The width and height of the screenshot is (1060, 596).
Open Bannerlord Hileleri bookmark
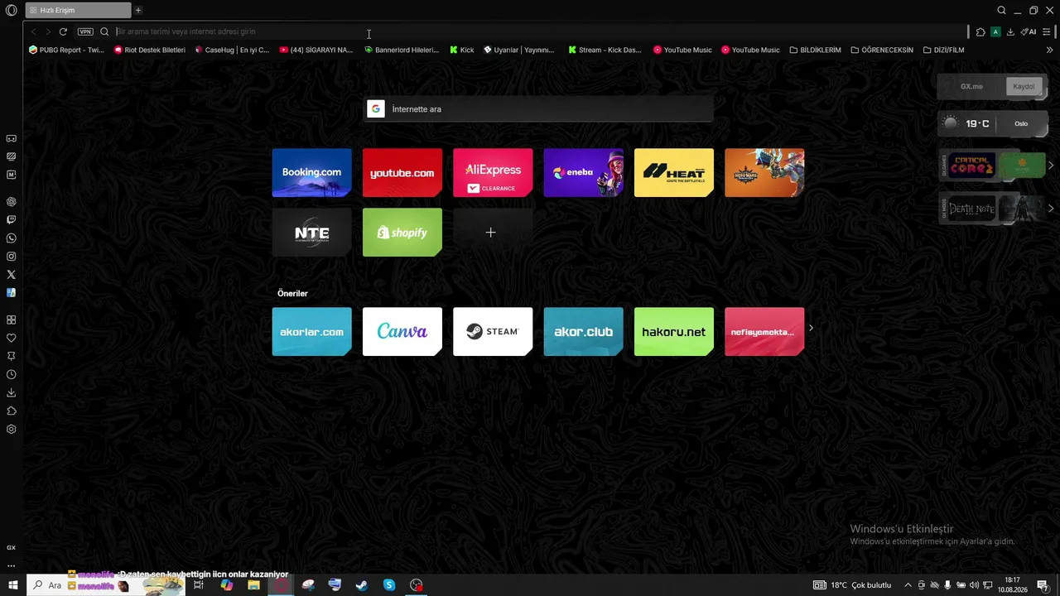[x=402, y=50]
